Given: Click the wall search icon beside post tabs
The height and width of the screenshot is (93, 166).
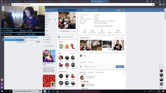Looking at the screenshot, I should [123, 72].
